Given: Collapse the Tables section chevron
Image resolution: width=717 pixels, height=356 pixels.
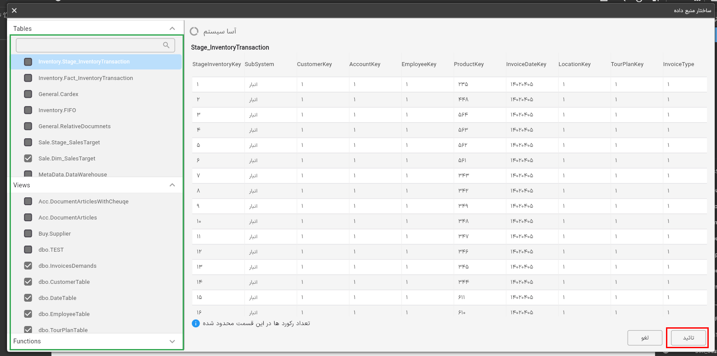Looking at the screenshot, I should coord(172,29).
